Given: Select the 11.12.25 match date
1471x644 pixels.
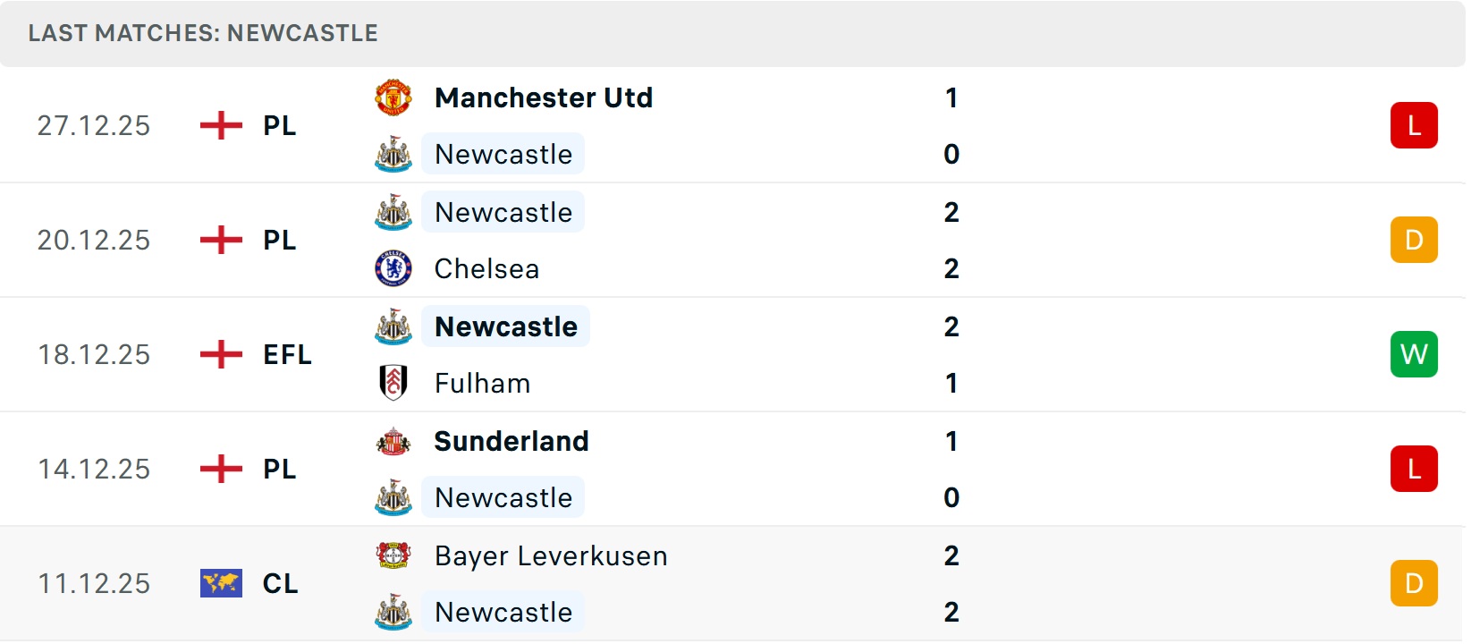Looking at the screenshot, I should click(94, 583).
